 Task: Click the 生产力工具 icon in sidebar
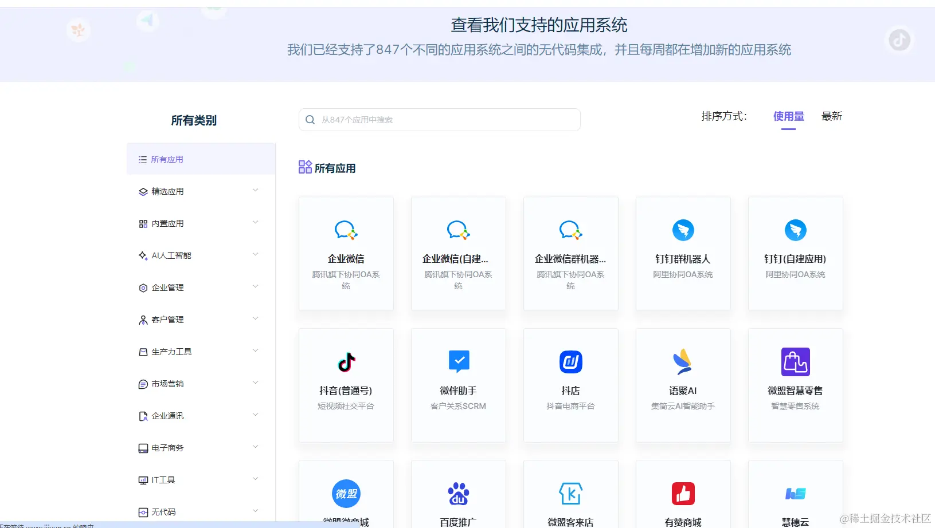[x=143, y=352]
